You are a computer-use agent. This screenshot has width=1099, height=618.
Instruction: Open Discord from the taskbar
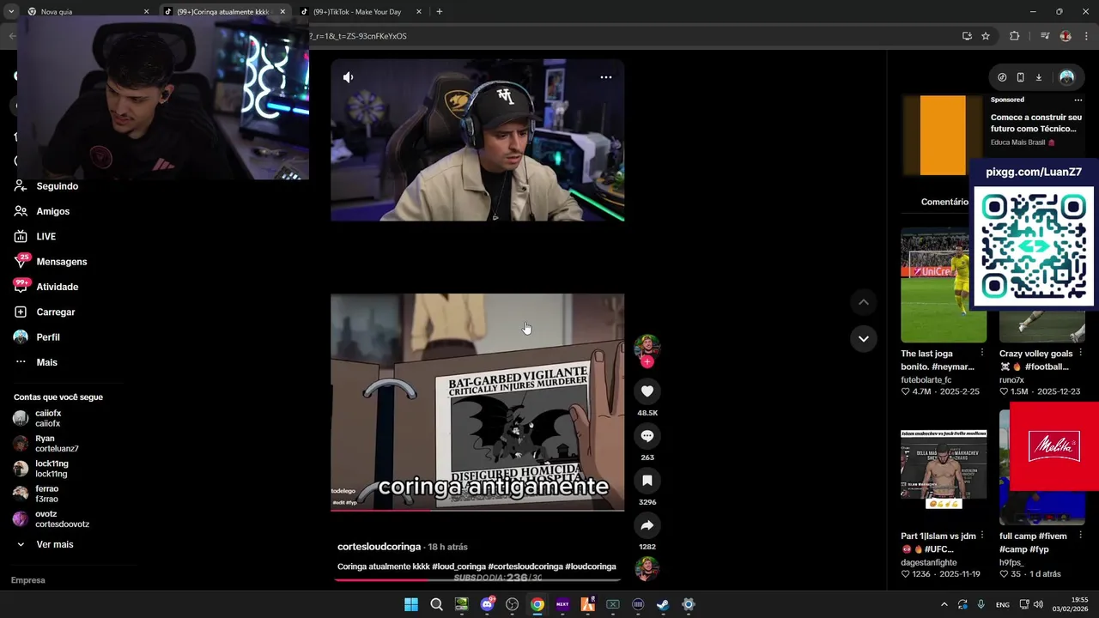coord(487,604)
